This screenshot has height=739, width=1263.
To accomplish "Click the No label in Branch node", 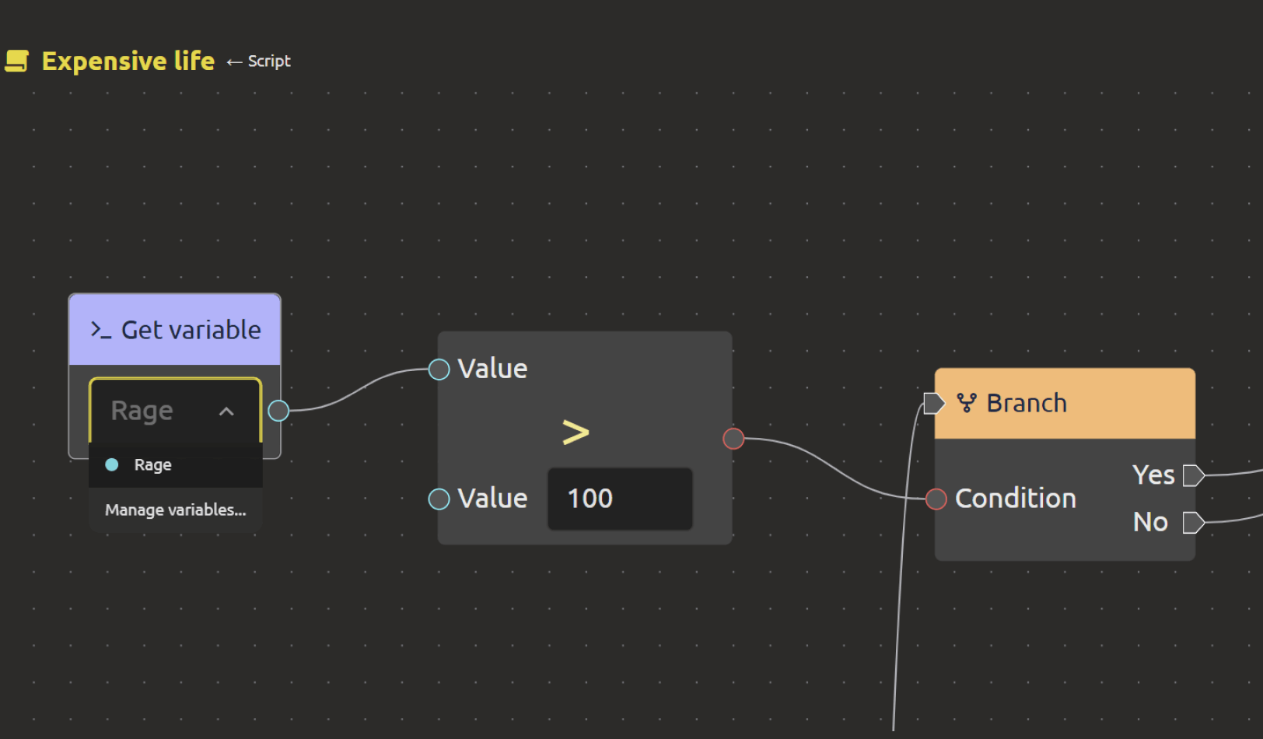I will [1150, 522].
